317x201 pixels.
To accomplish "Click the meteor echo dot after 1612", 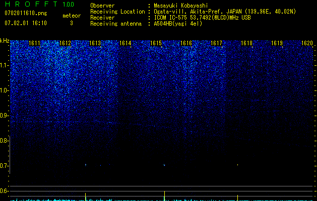I will pyautogui.click(x=86, y=165).
